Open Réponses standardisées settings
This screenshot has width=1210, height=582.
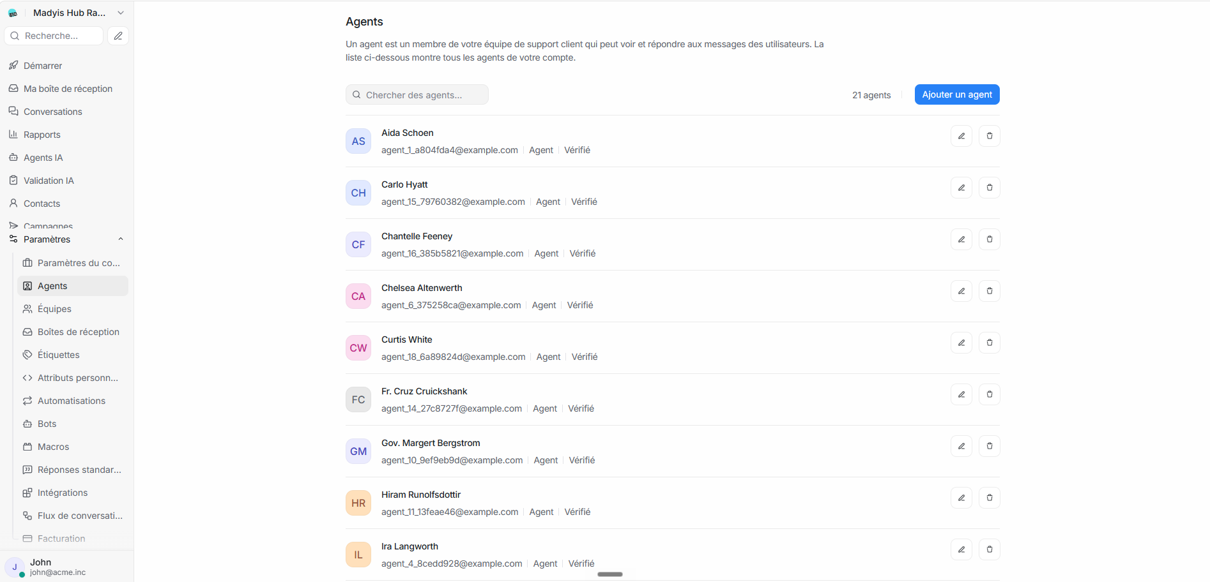pos(73,470)
